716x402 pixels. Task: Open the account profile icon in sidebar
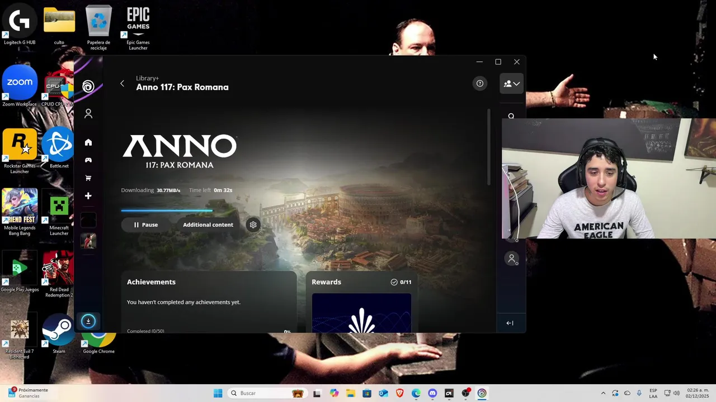pos(88,114)
